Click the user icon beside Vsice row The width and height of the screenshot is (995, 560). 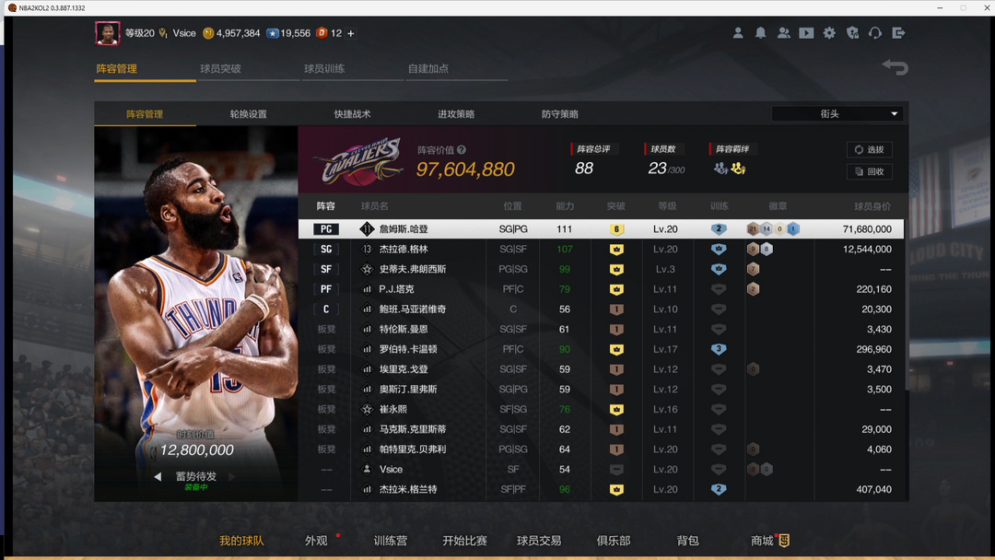tap(366, 470)
